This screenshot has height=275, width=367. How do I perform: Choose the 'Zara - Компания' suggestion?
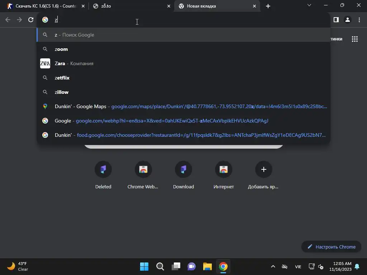pyautogui.click(x=183, y=63)
